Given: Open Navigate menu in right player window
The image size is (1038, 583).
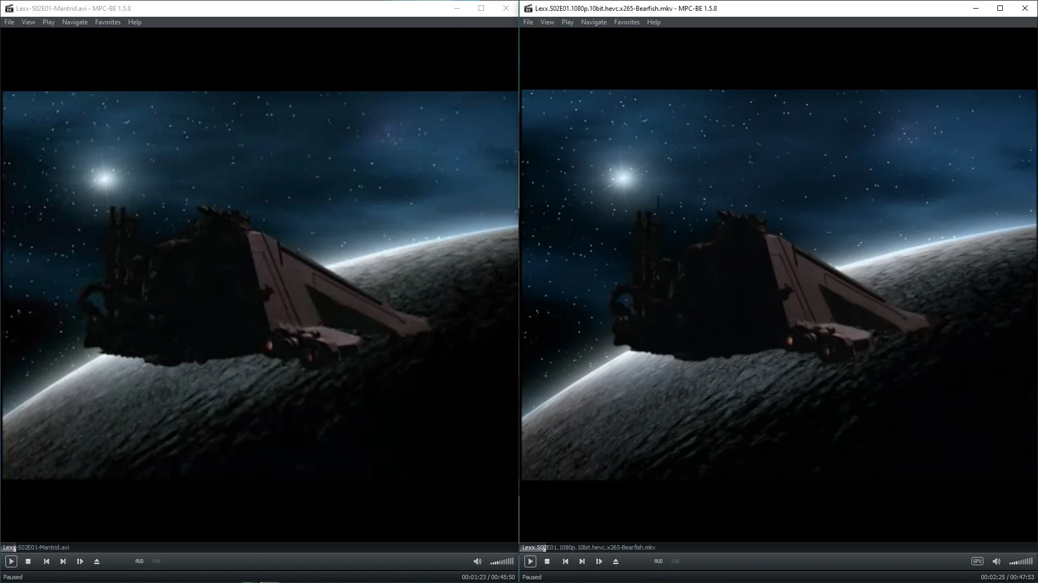Looking at the screenshot, I should (x=594, y=22).
